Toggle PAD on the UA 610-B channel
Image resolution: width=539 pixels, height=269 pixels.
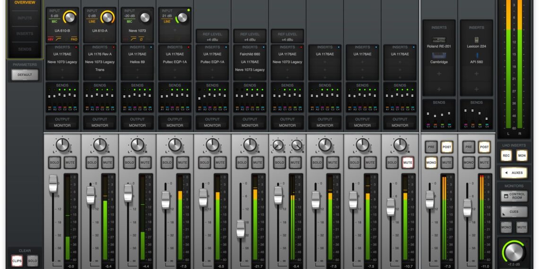click(74, 39)
